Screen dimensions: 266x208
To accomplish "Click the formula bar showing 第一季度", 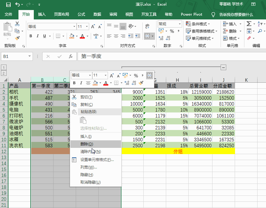I will coord(172,56).
